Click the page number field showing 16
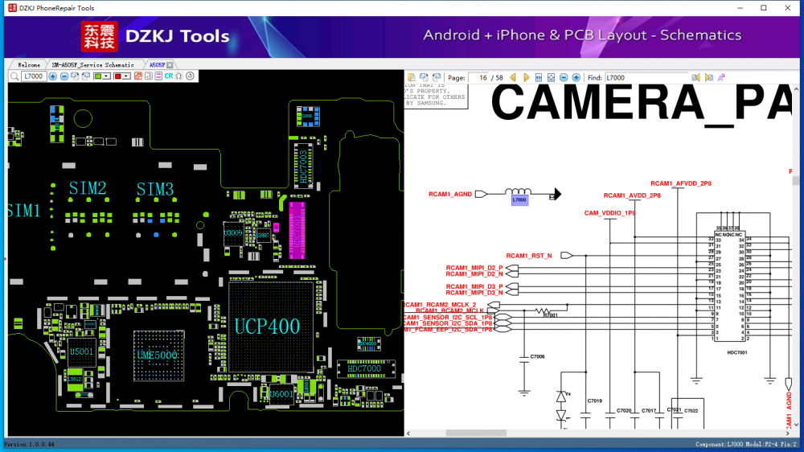 [x=478, y=77]
